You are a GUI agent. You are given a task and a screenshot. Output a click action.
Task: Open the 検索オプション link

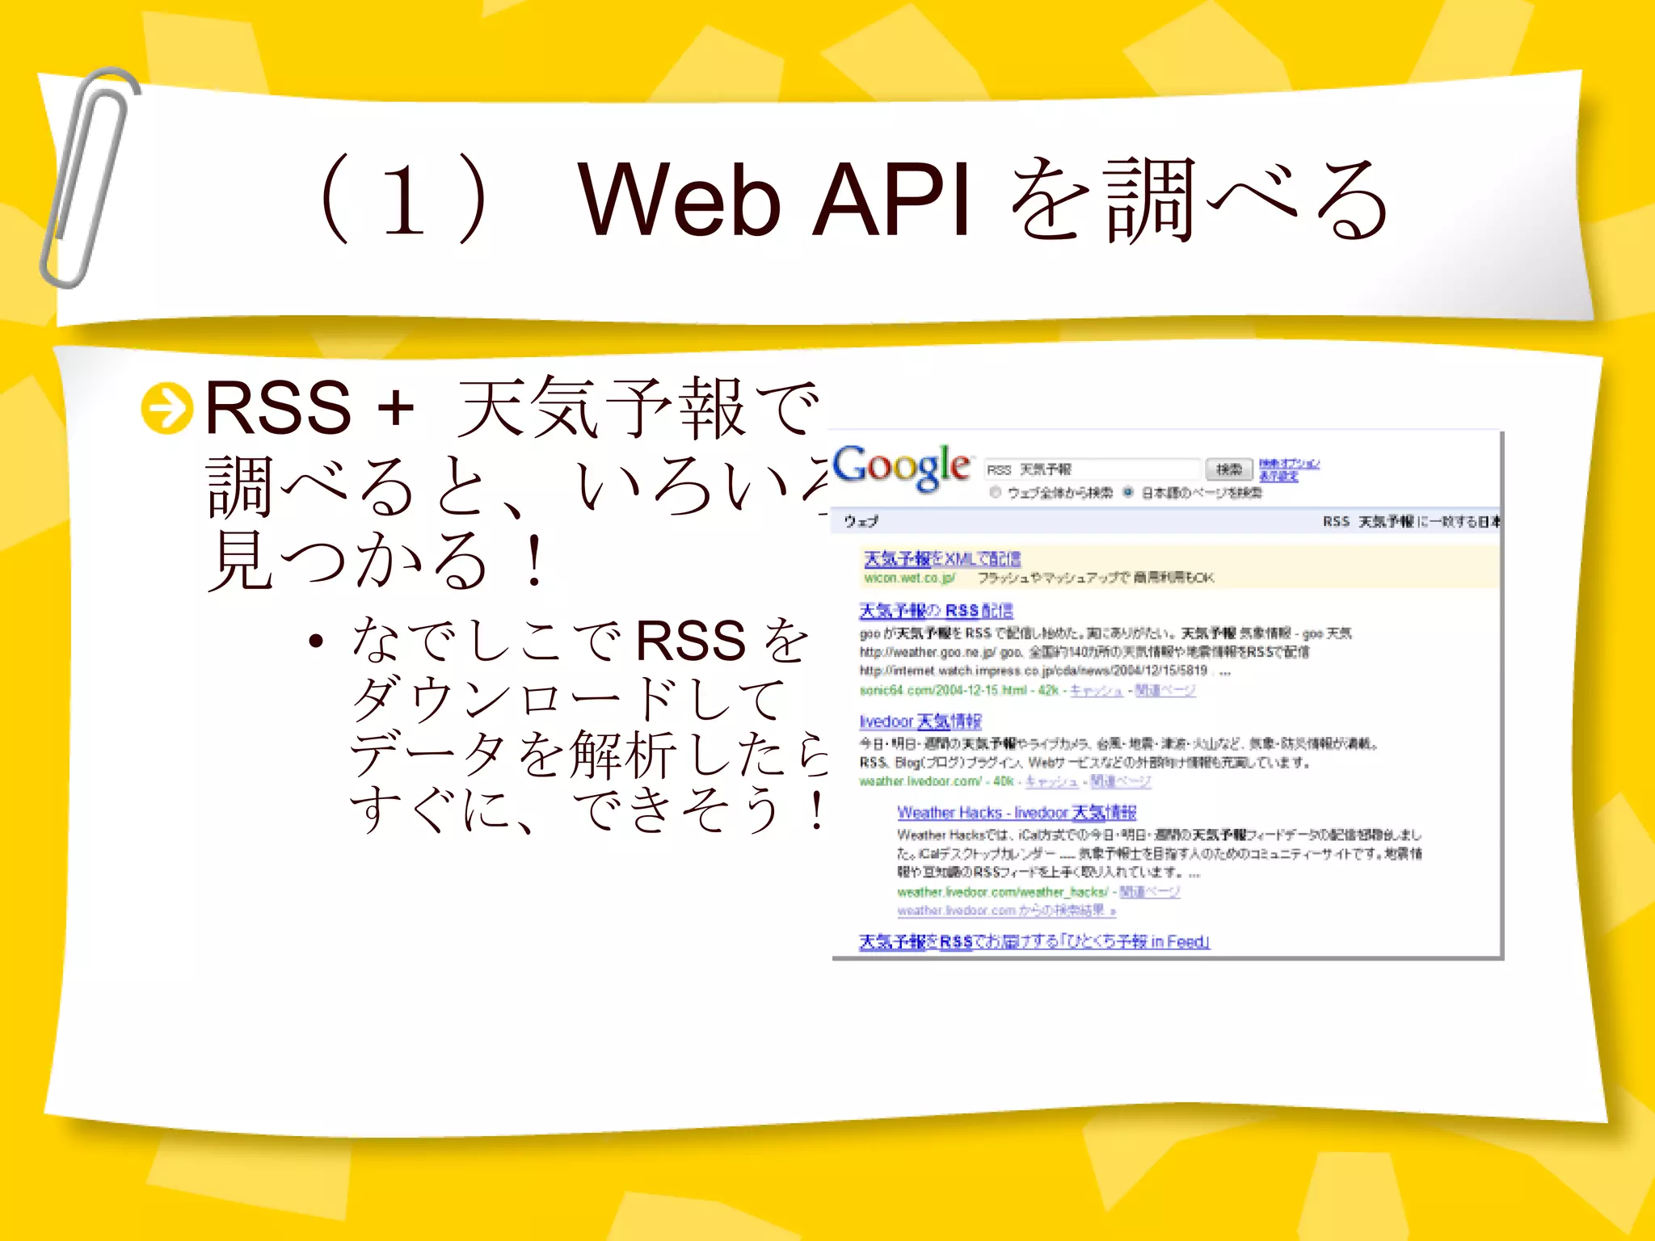coord(1289,464)
